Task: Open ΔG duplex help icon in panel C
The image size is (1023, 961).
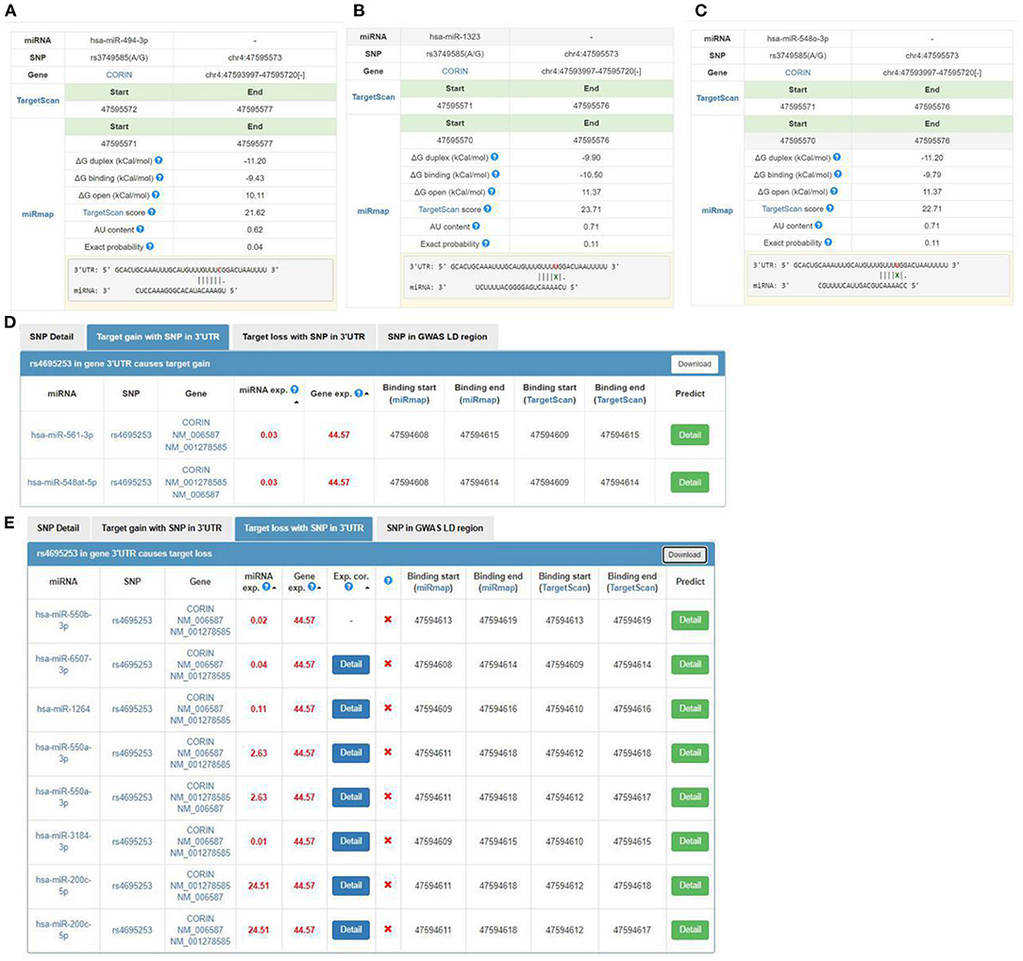Action: (x=836, y=157)
